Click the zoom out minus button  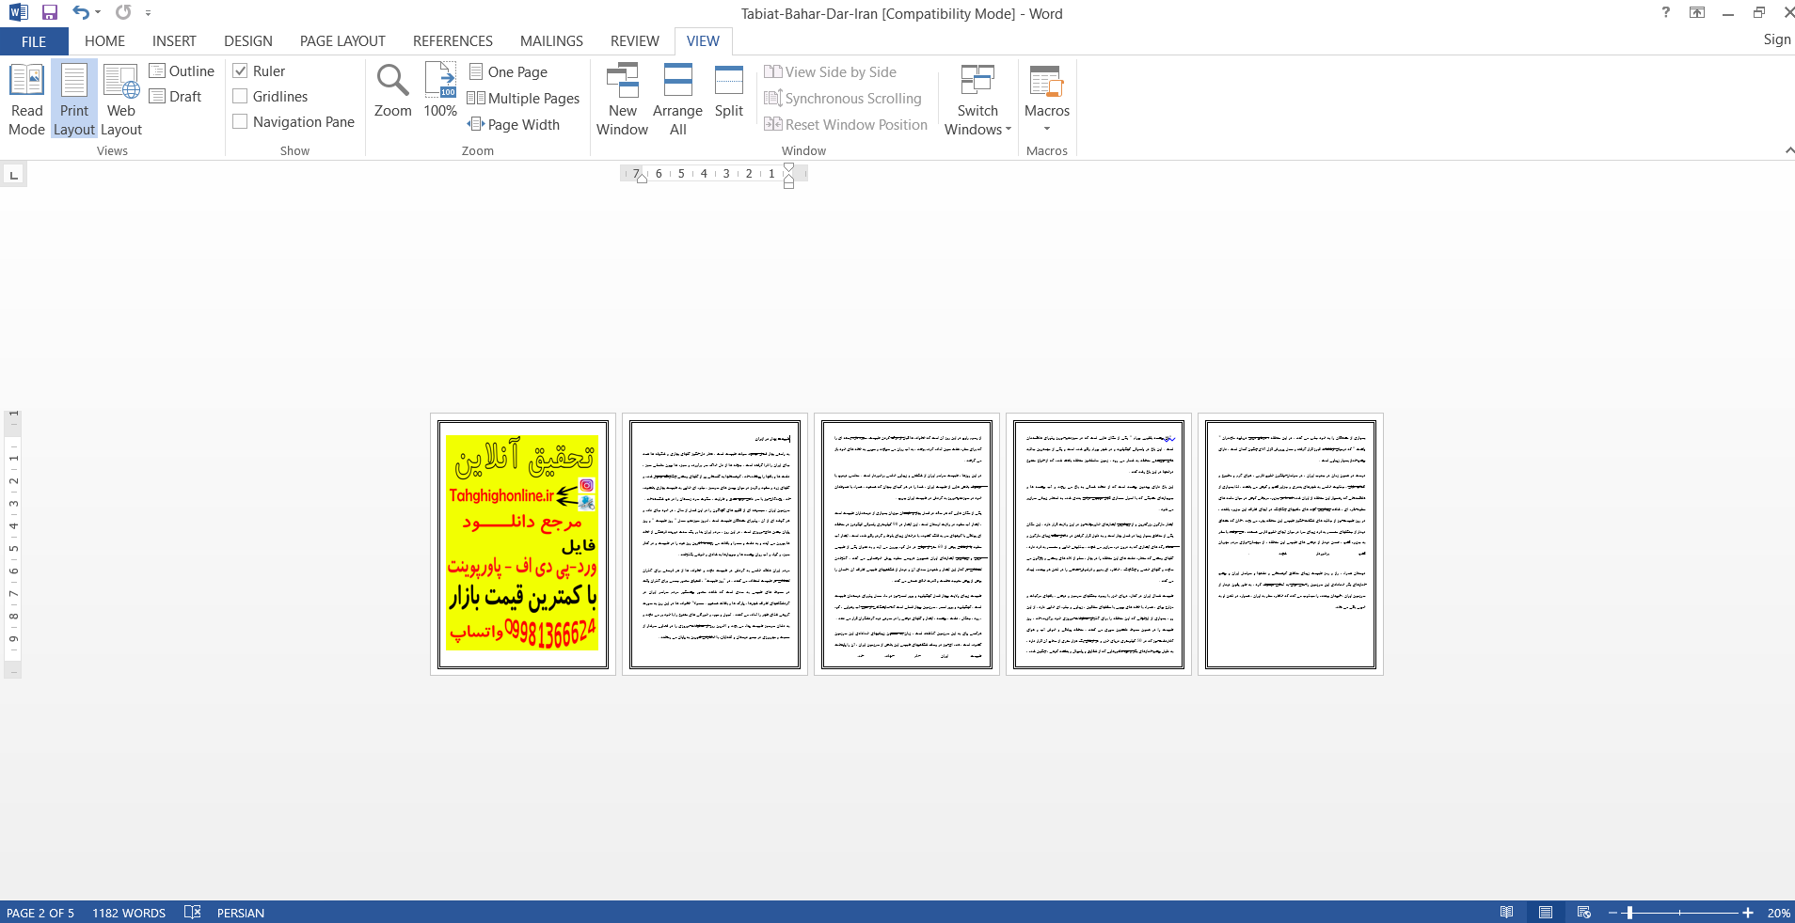pos(1612,913)
